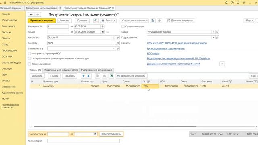Switch to Товары (1) tab
Screen dimensions: 258x145
(x=35, y=70)
